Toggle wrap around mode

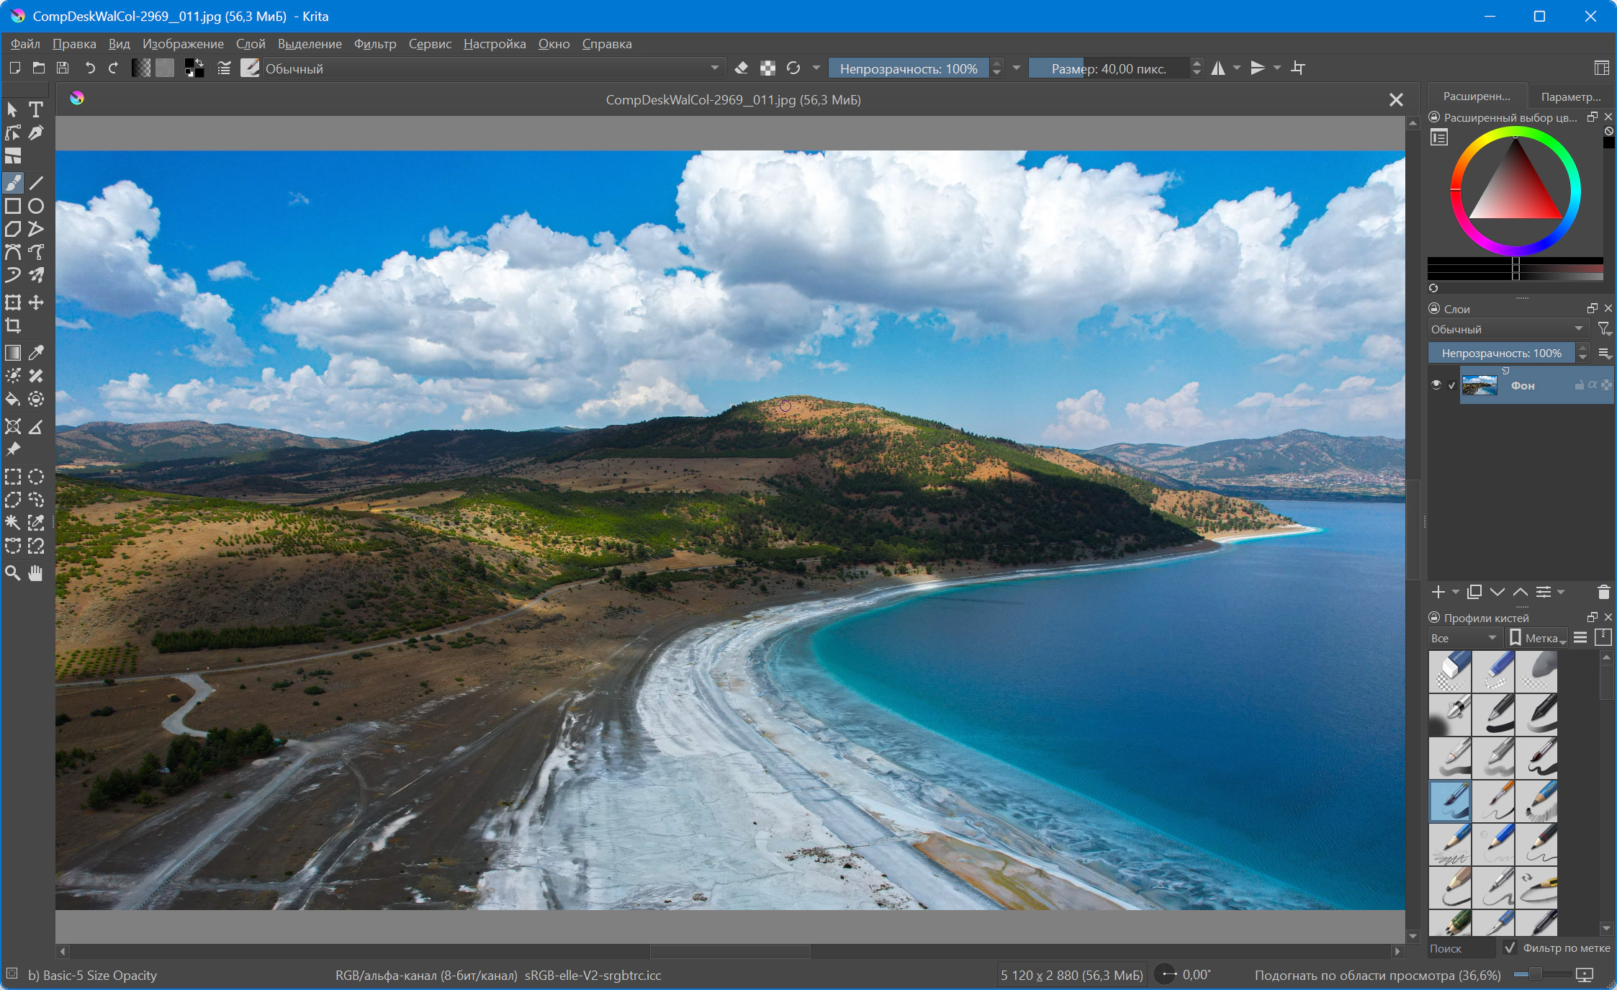coord(1298,68)
